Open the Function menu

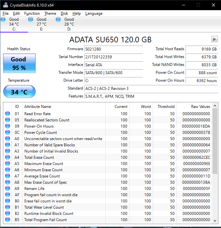32,13
